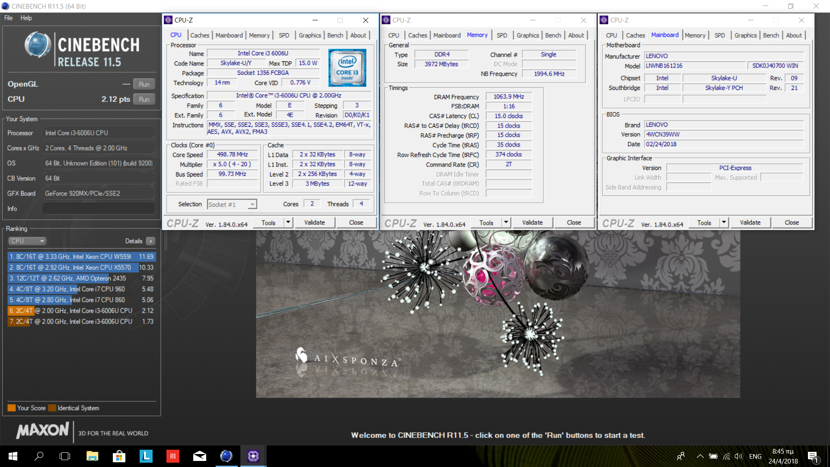Image resolution: width=830 pixels, height=467 pixels.
Task: Open volume control tray icon
Action: click(x=738, y=456)
